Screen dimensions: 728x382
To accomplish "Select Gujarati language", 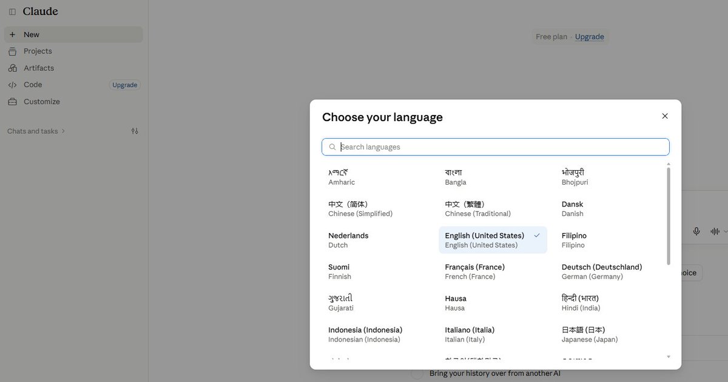I will click(x=376, y=303).
